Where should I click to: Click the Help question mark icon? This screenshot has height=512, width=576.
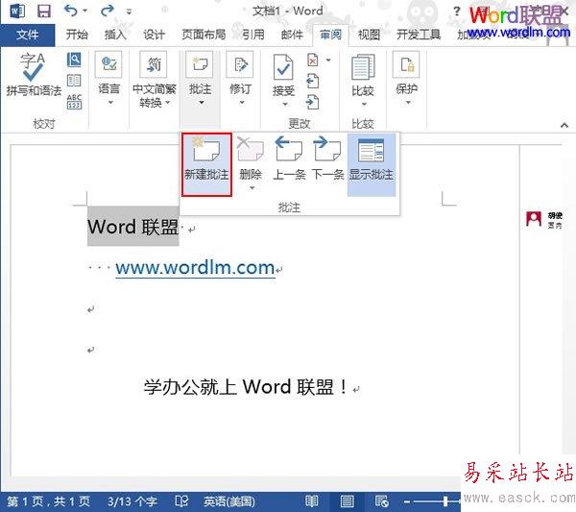pyautogui.click(x=457, y=11)
